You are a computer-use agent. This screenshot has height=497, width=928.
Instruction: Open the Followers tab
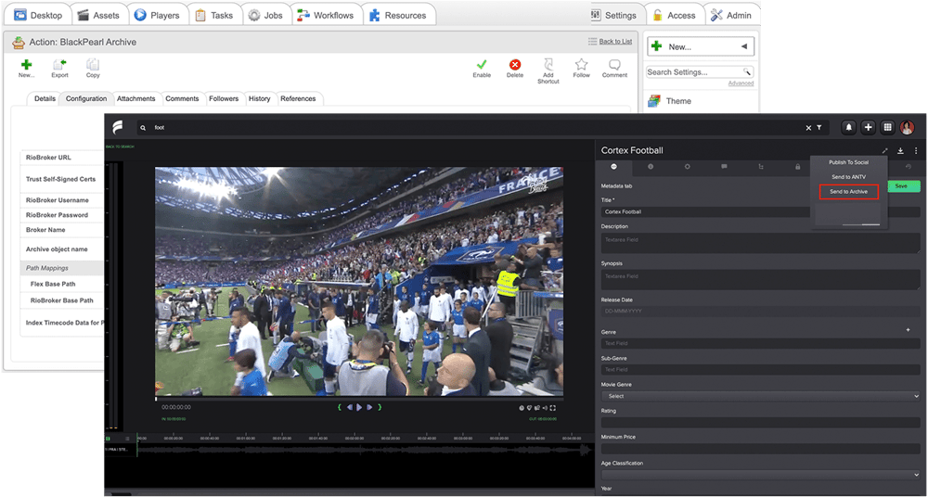pyautogui.click(x=224, y=99)
